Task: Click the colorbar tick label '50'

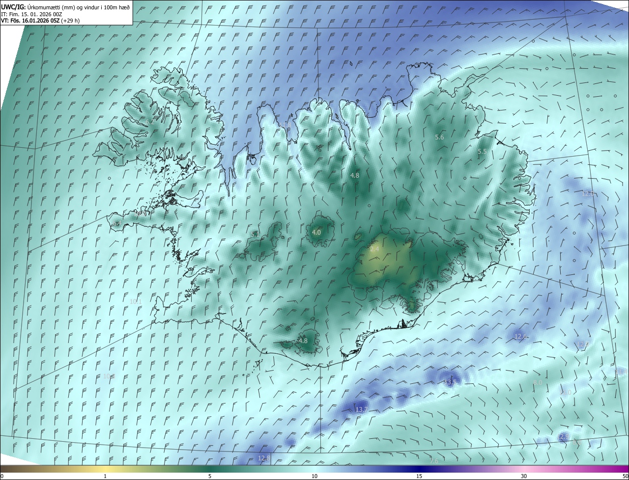Action: click(625, 476)
